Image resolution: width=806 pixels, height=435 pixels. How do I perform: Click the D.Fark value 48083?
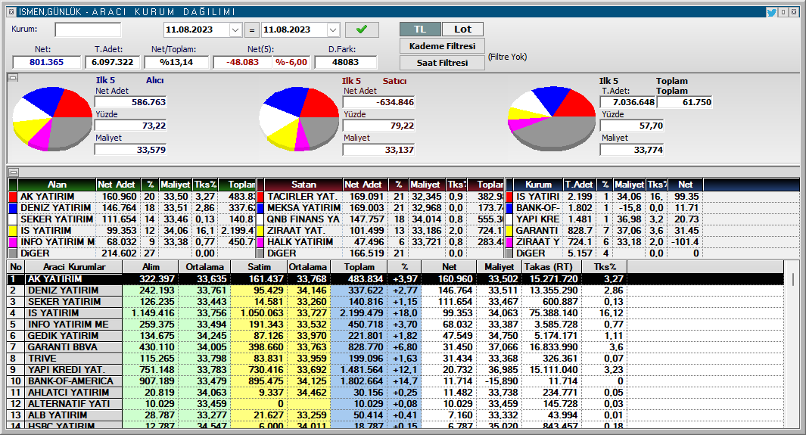pos(345,62)
